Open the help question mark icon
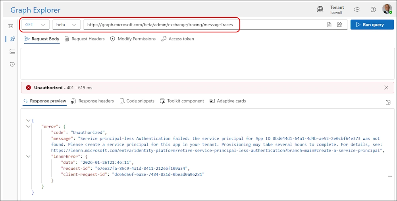The height and width of the screenshot is (201, 397). tap(373, 9)
